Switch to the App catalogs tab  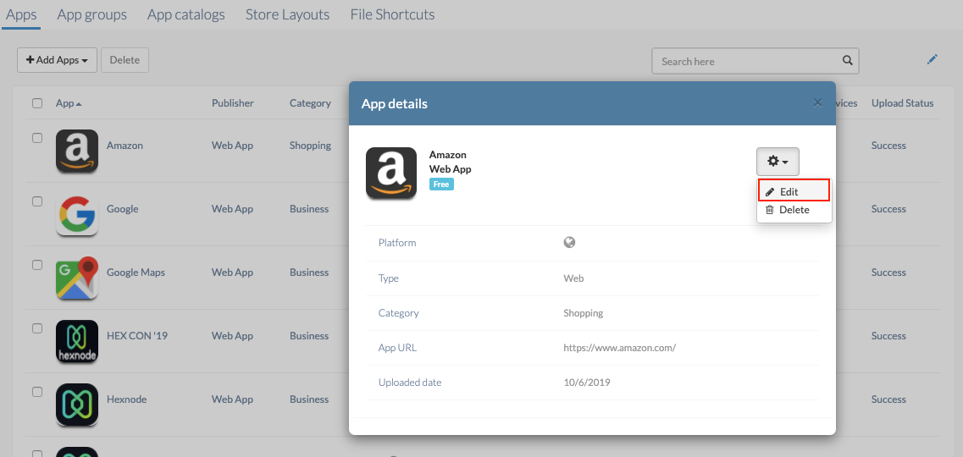click(186, 14)
